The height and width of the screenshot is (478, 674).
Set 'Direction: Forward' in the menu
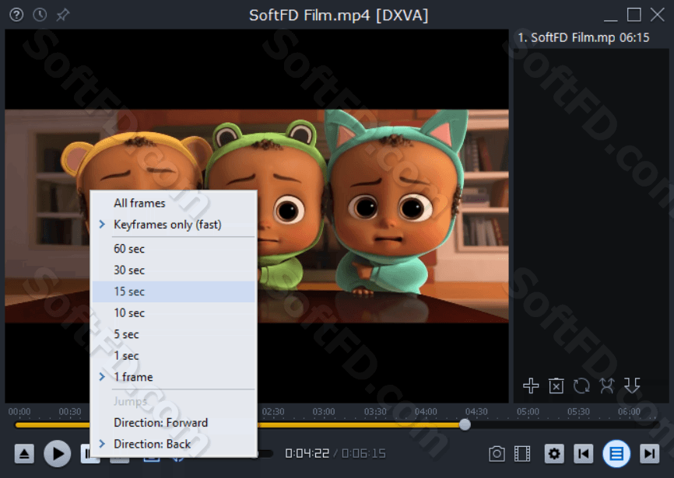pyautogui.click(x=174, y=423)
